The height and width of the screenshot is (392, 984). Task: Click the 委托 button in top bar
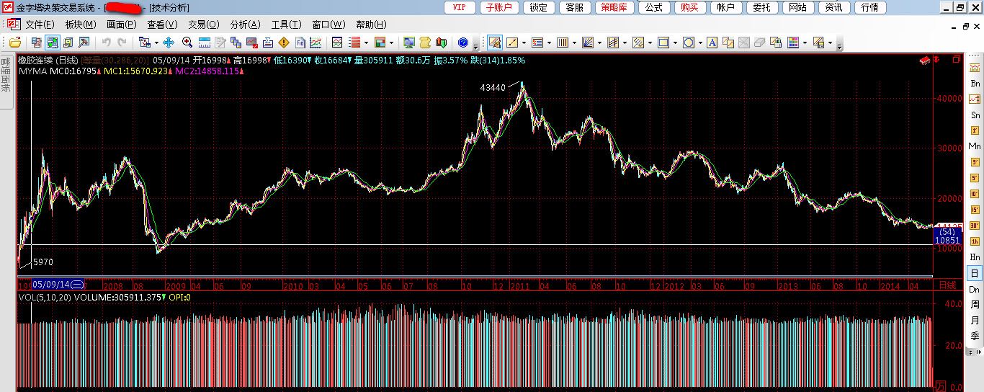pyautogui.click(x=761, y=7)
